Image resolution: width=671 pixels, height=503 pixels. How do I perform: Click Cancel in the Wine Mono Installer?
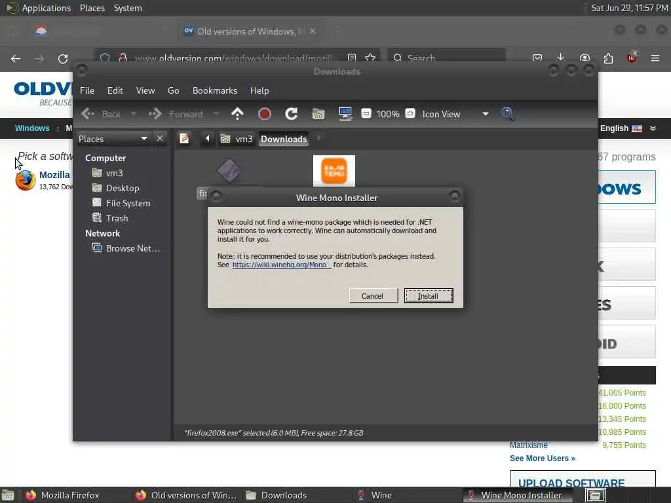pos(372,296)
